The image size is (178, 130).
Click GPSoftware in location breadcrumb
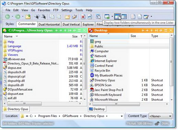coord(70,116)
